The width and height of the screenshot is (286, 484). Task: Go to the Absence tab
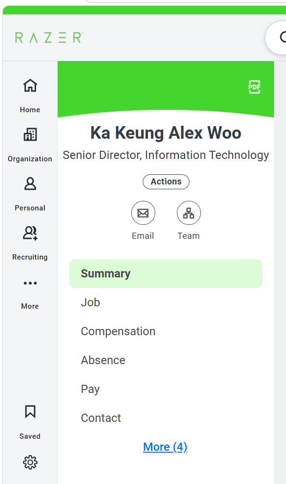pos(166,360)
